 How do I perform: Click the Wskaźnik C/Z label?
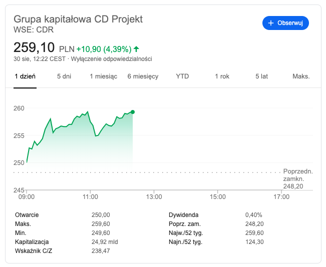tap(34, 251)
